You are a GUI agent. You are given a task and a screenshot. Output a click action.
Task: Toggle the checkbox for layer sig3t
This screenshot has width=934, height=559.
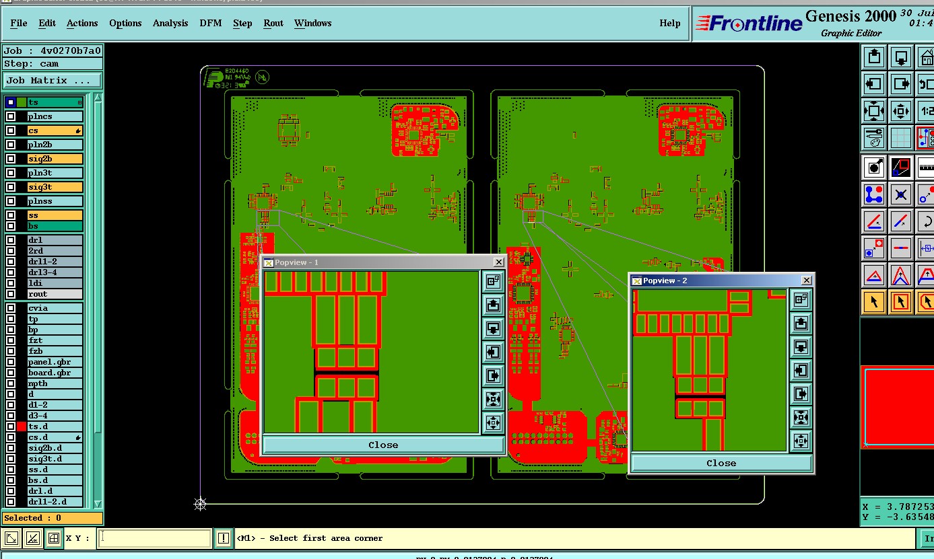(x=10, y=187)
